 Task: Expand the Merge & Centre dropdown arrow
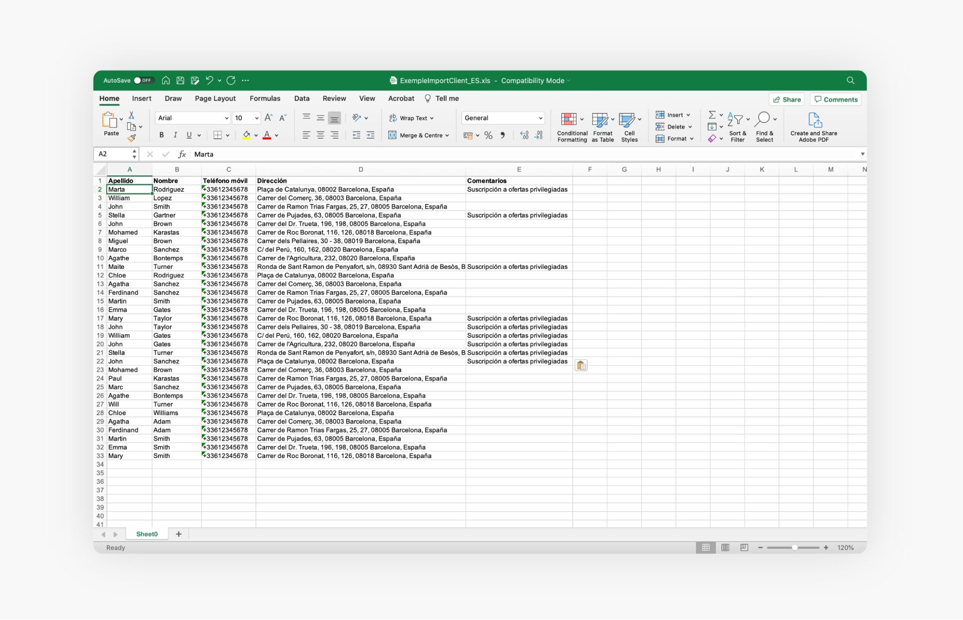[x=447, y=135]
